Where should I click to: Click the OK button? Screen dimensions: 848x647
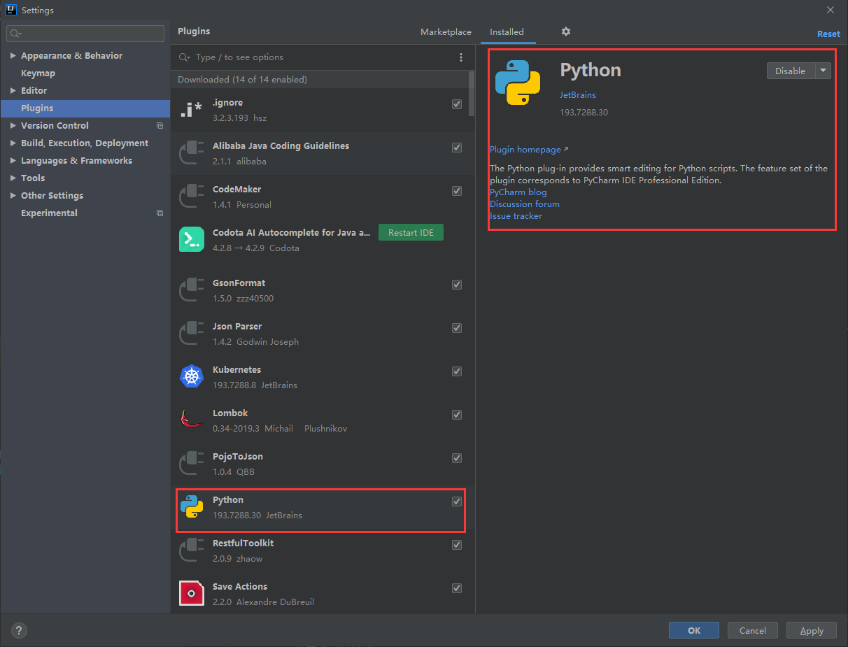click(x=694, y=630)
